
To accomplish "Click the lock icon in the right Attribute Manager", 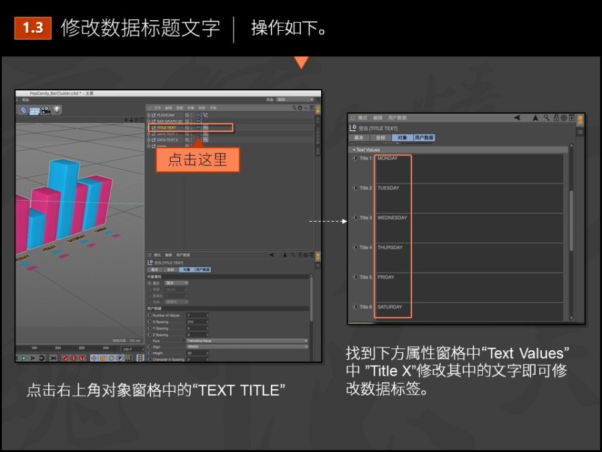I will coord(556,117).
